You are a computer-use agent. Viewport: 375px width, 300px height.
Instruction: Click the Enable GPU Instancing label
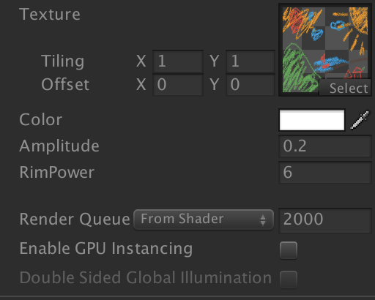tap(106, 249)
